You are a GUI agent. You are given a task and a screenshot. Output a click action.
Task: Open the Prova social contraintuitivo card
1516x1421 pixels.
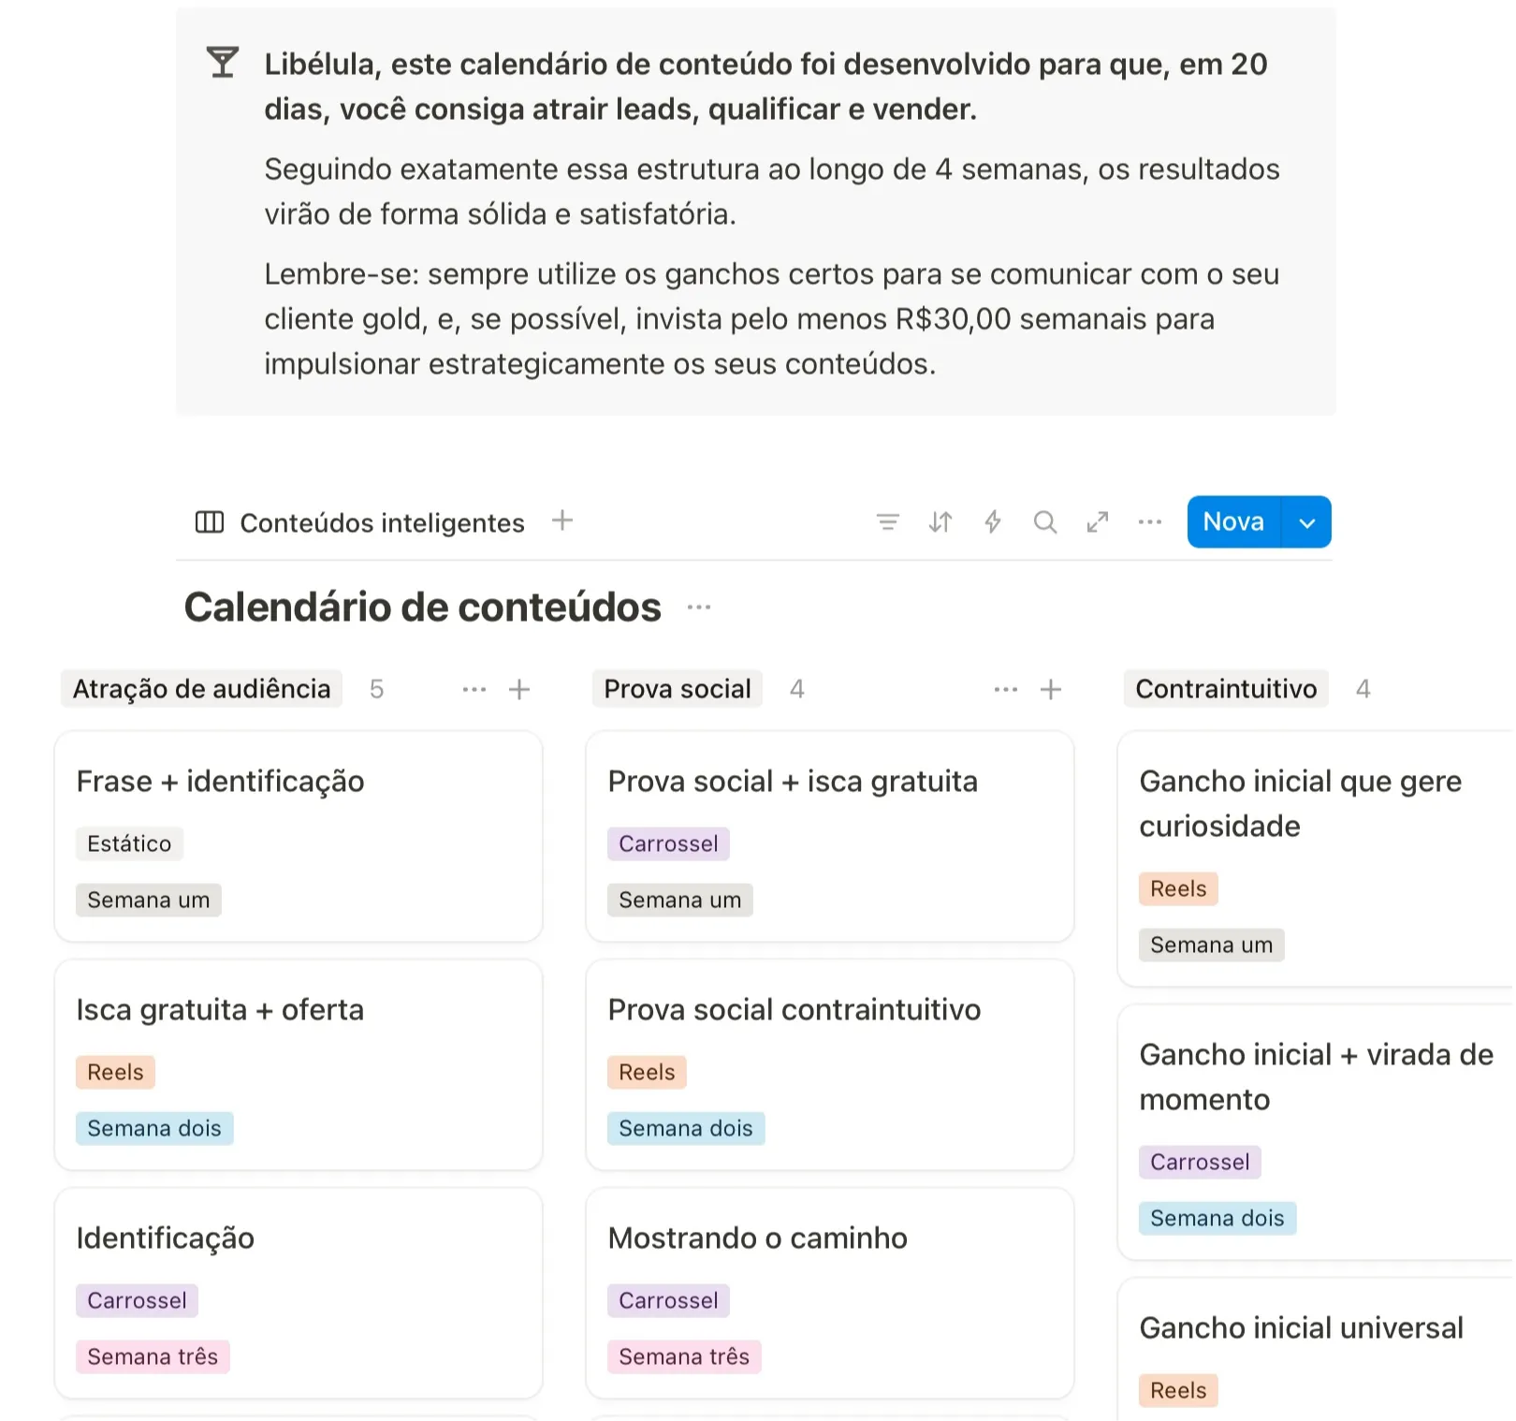(830, 1064)
